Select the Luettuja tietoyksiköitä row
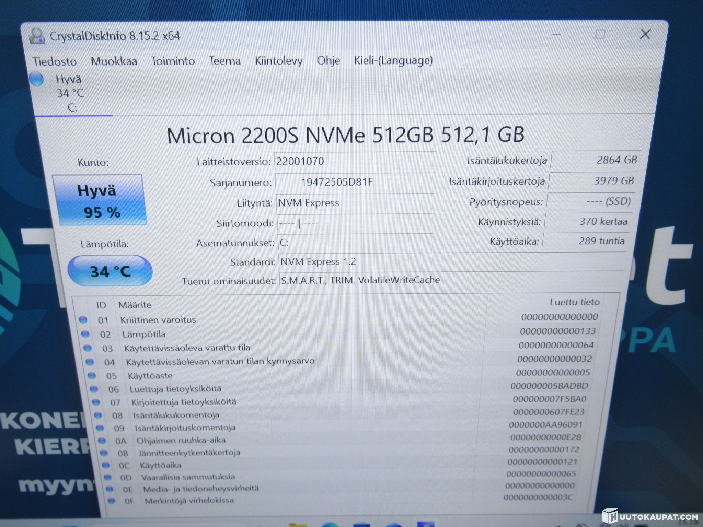Viewport: 703px width, 527px height. click(x=339, y=387)
